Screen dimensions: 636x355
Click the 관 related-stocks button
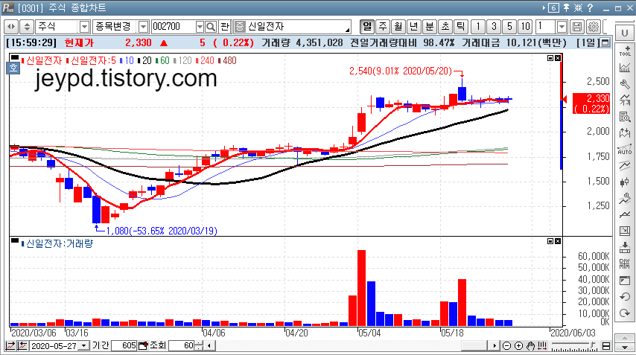click(x=225, y=27)
